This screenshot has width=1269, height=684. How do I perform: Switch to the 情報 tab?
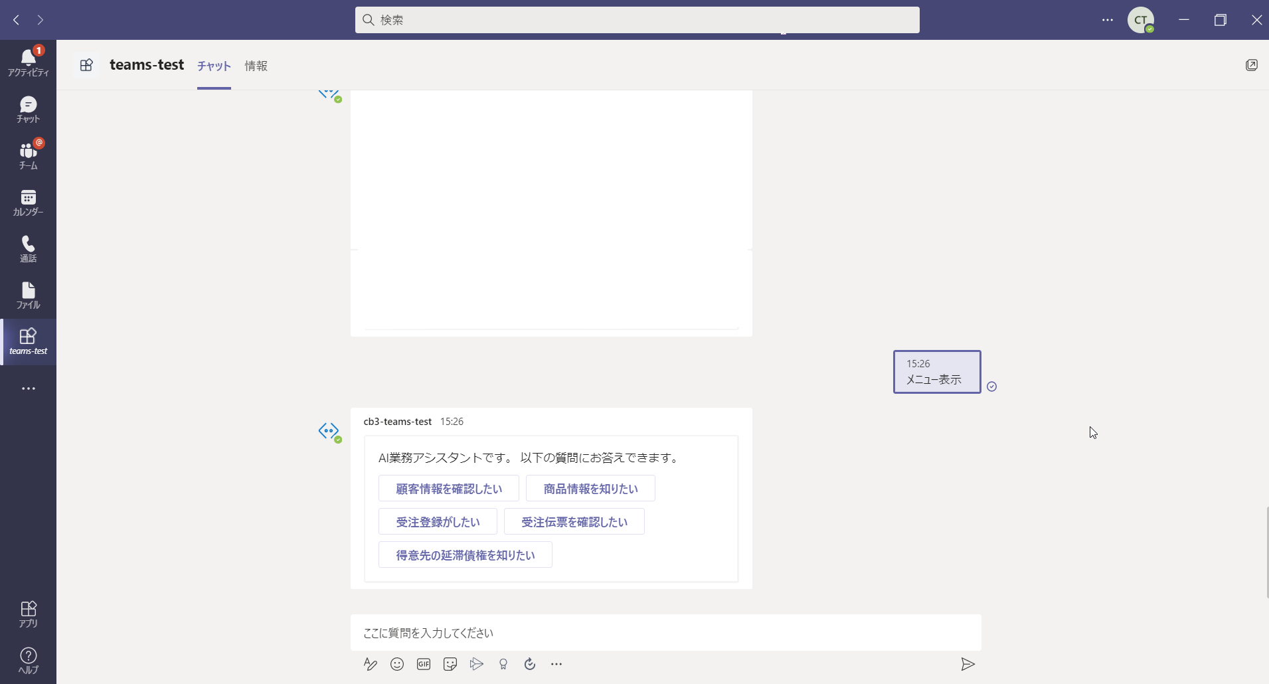point(256,66)
